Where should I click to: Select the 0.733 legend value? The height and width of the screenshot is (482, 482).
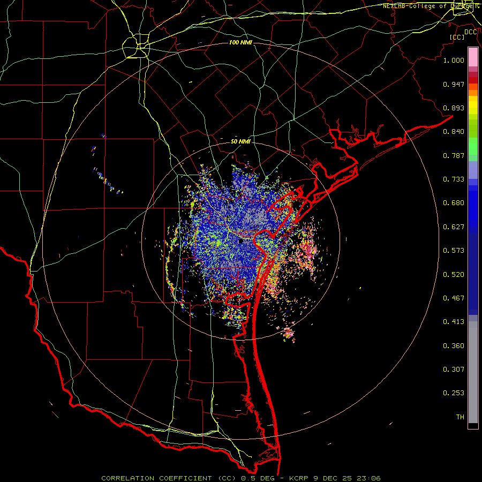[454, 179]
